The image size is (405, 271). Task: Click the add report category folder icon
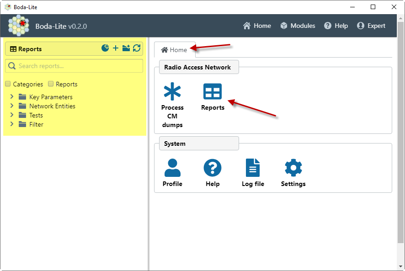(x=126, y=48)
